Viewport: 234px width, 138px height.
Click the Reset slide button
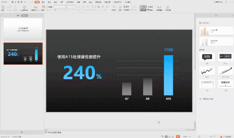click(x=49, y=7)
